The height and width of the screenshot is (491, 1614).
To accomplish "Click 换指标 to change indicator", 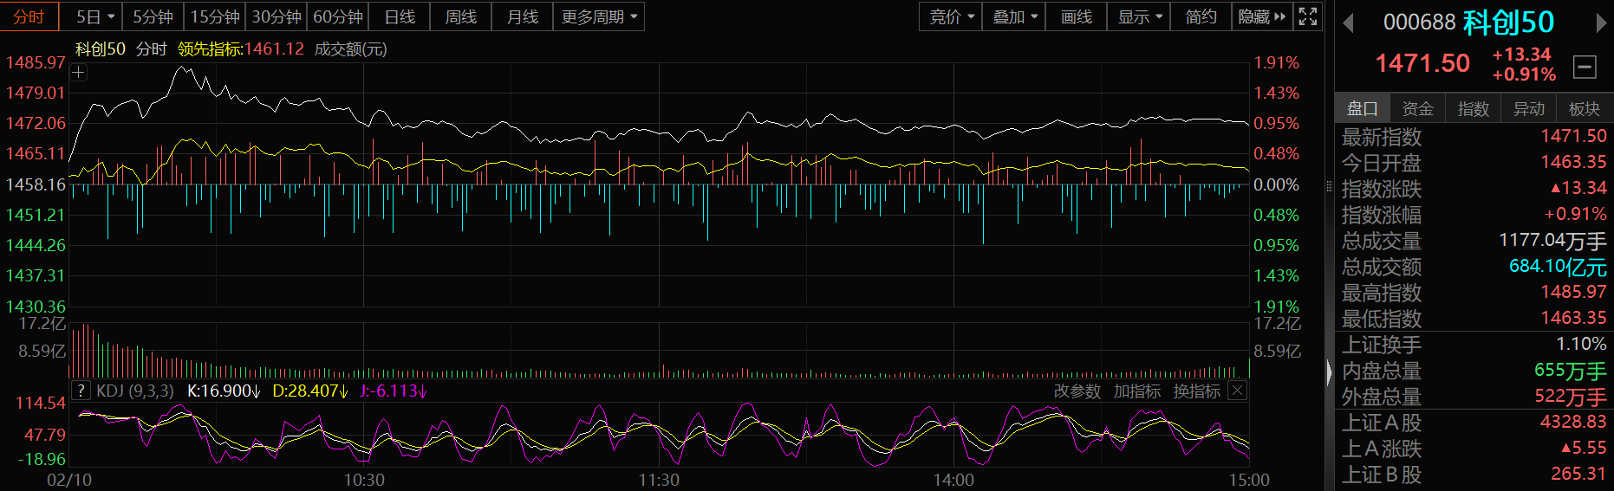I will [x=1196, y=391].
